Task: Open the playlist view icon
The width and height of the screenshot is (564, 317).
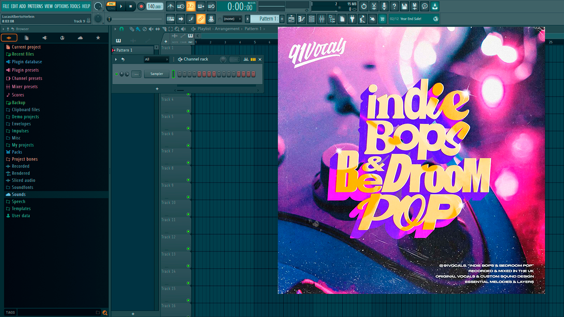Action: coord(291,19)
